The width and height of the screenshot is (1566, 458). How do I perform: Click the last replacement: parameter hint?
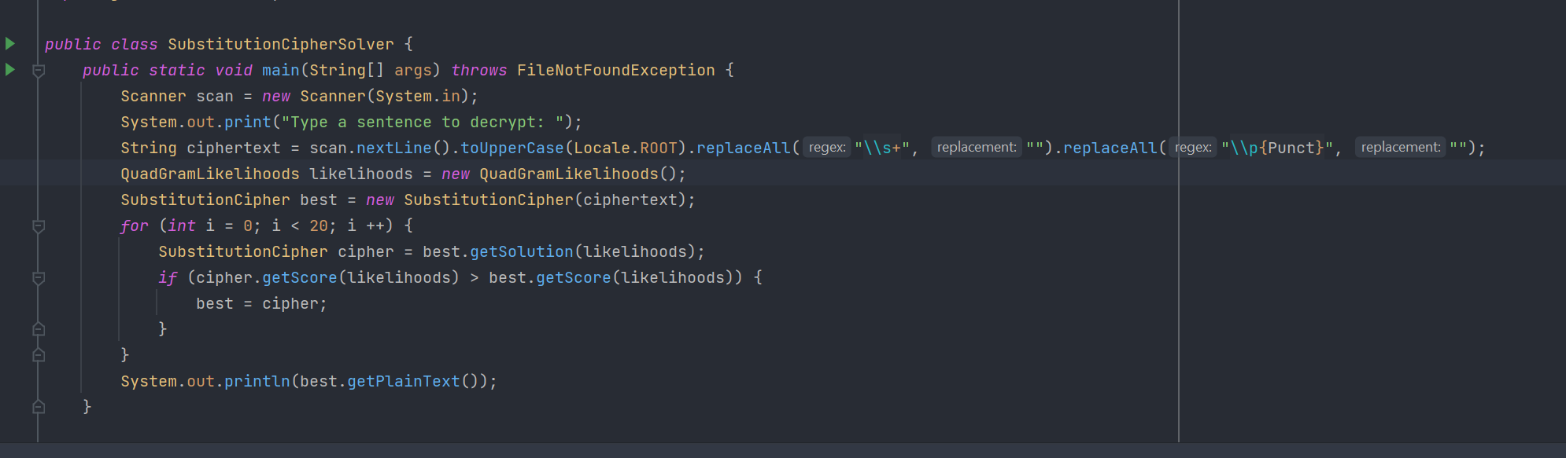(1401, 148)
